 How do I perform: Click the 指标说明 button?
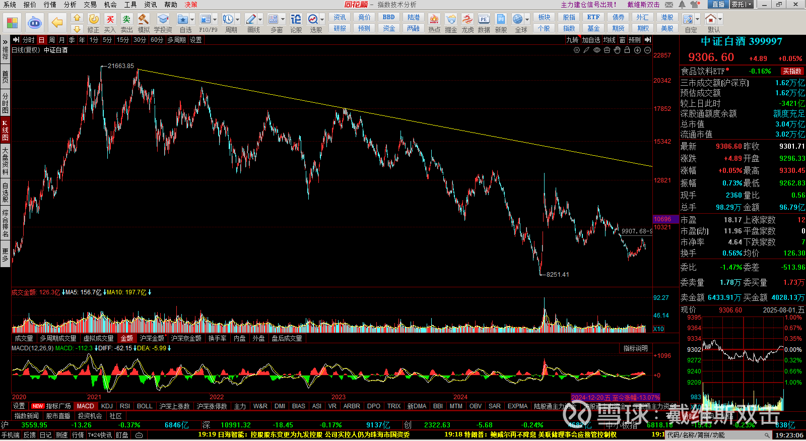point(635,348)
